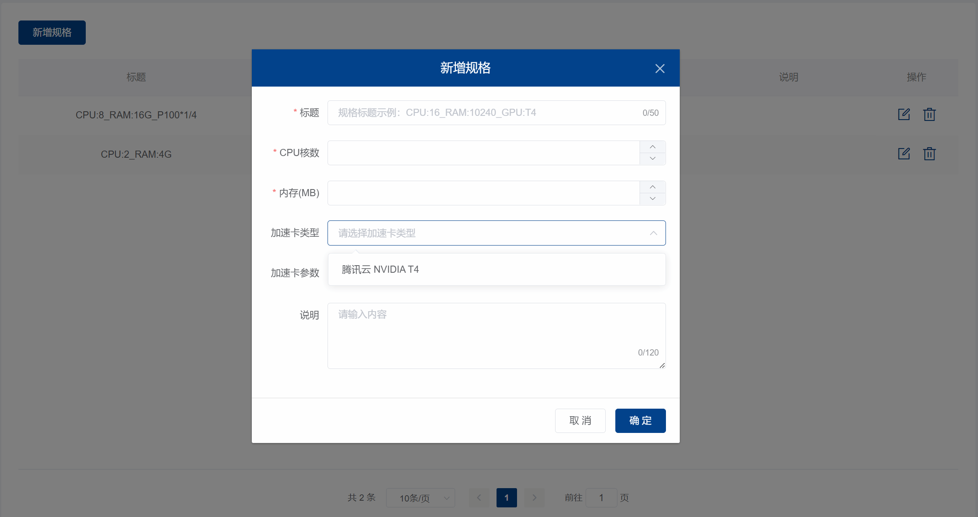The width and height of the screenshot is (978, 517).
Task: Click the 前往 page number input
Action: pyautogui.click(x=601, y=498)
